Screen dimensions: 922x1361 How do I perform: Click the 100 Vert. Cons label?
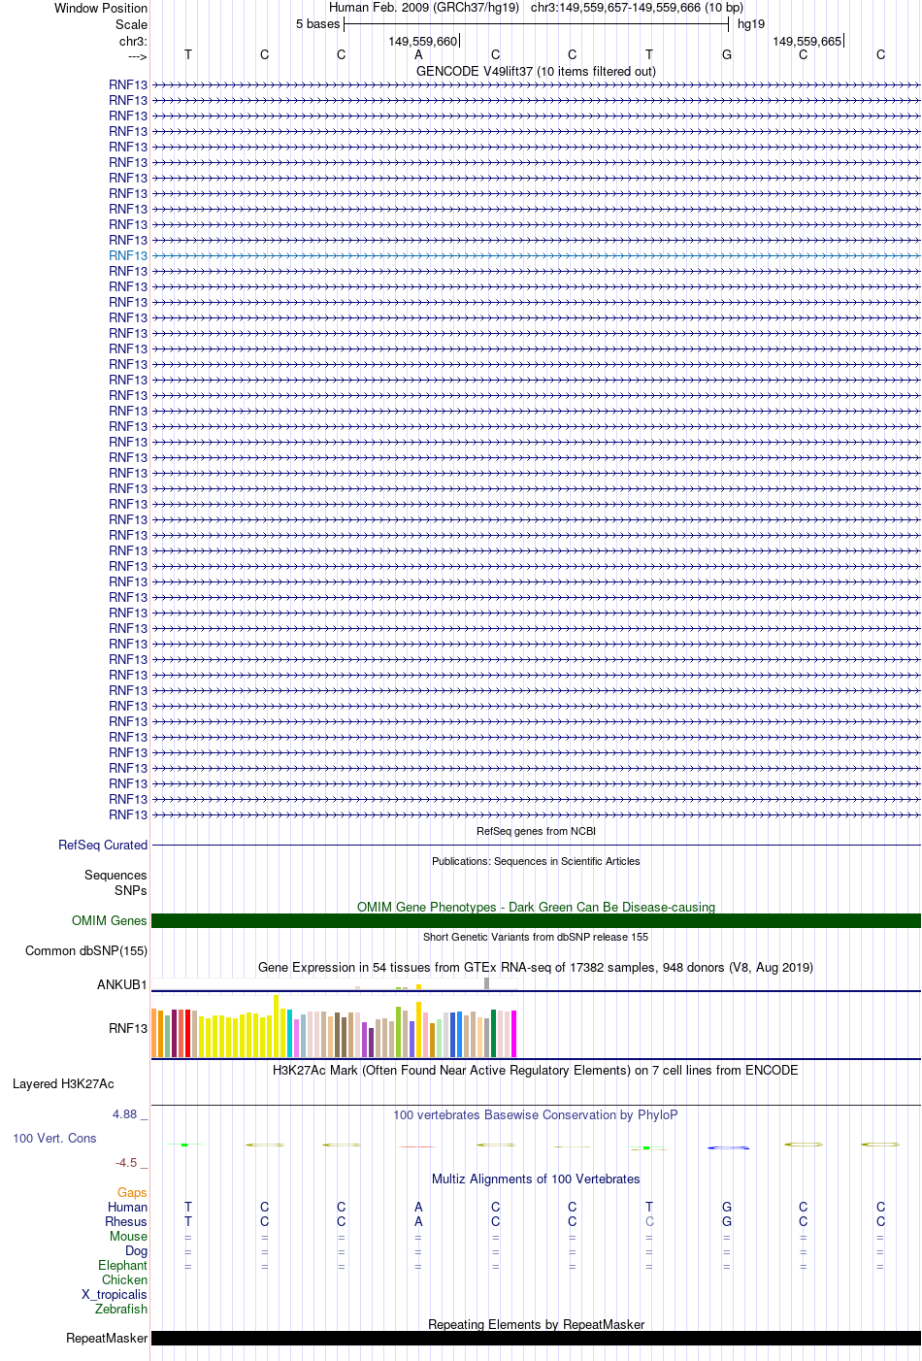(54, 1138)
